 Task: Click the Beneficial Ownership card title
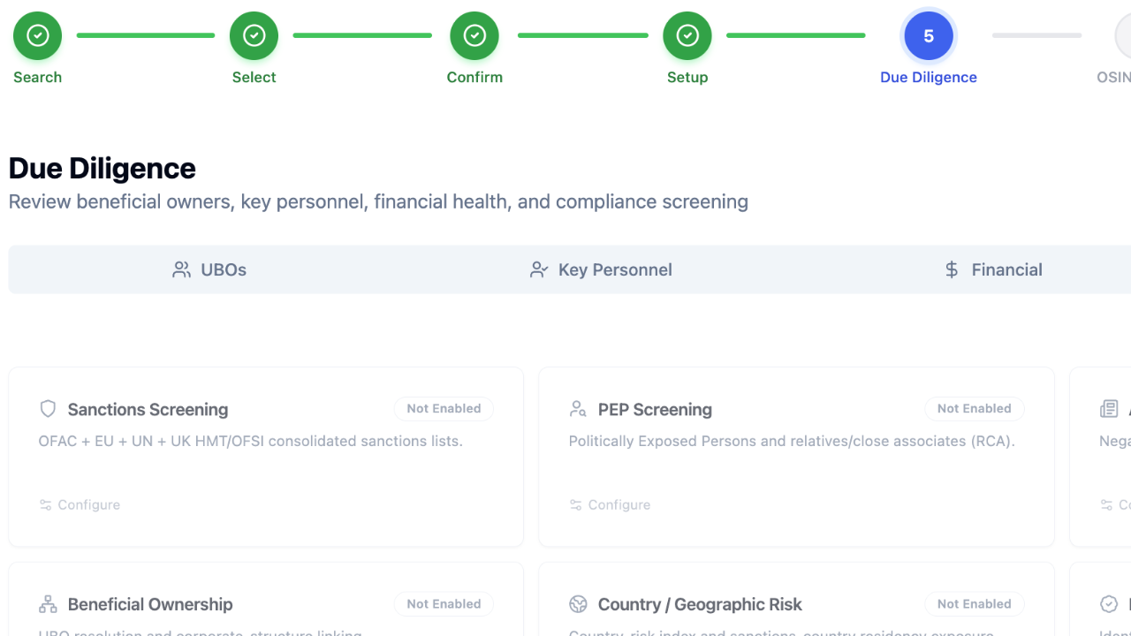point(150,605)
